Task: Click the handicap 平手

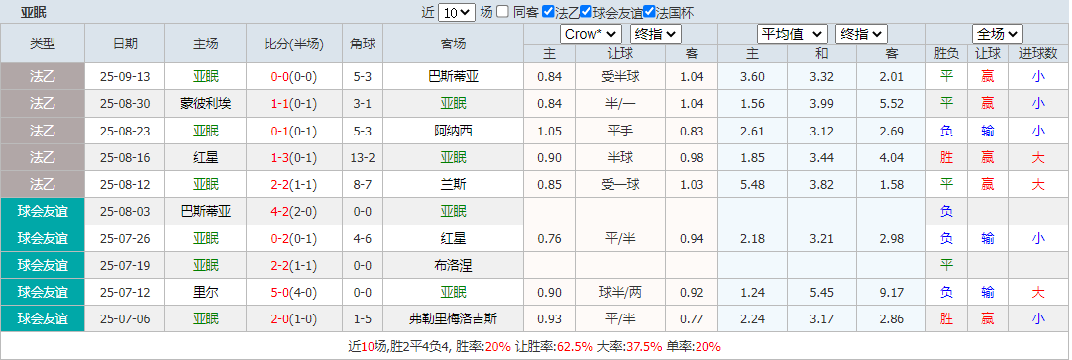Action: (x=620, y=132)
